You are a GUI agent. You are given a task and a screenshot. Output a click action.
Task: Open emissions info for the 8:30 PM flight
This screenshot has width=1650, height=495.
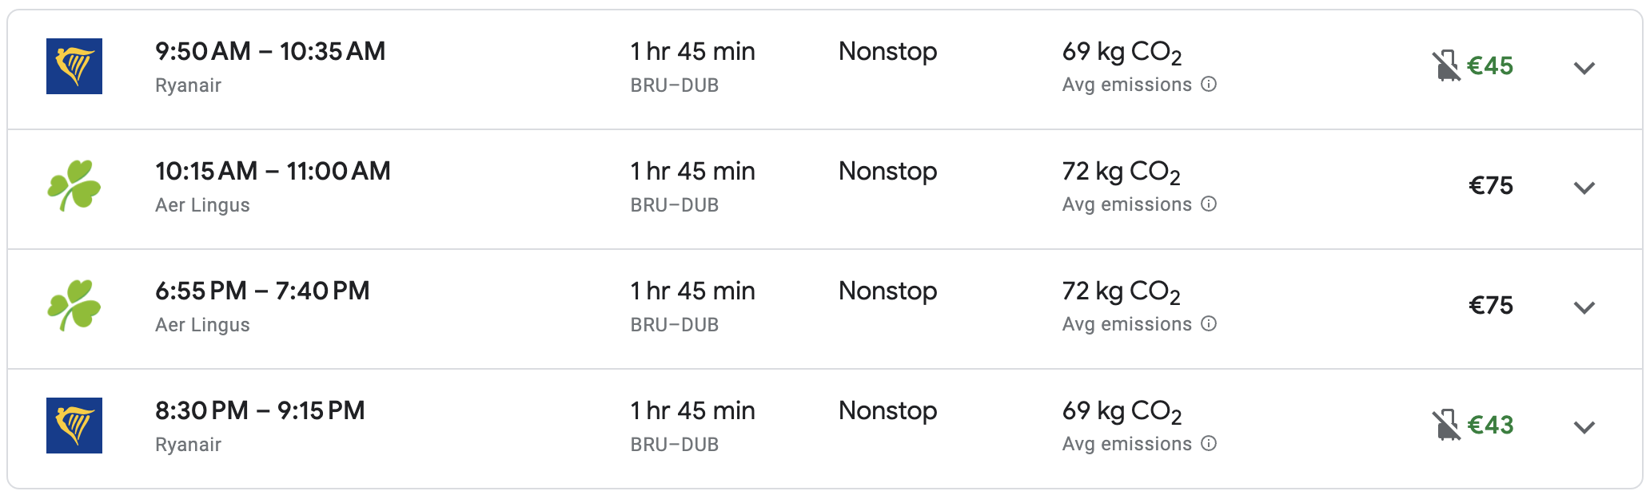1210,444
